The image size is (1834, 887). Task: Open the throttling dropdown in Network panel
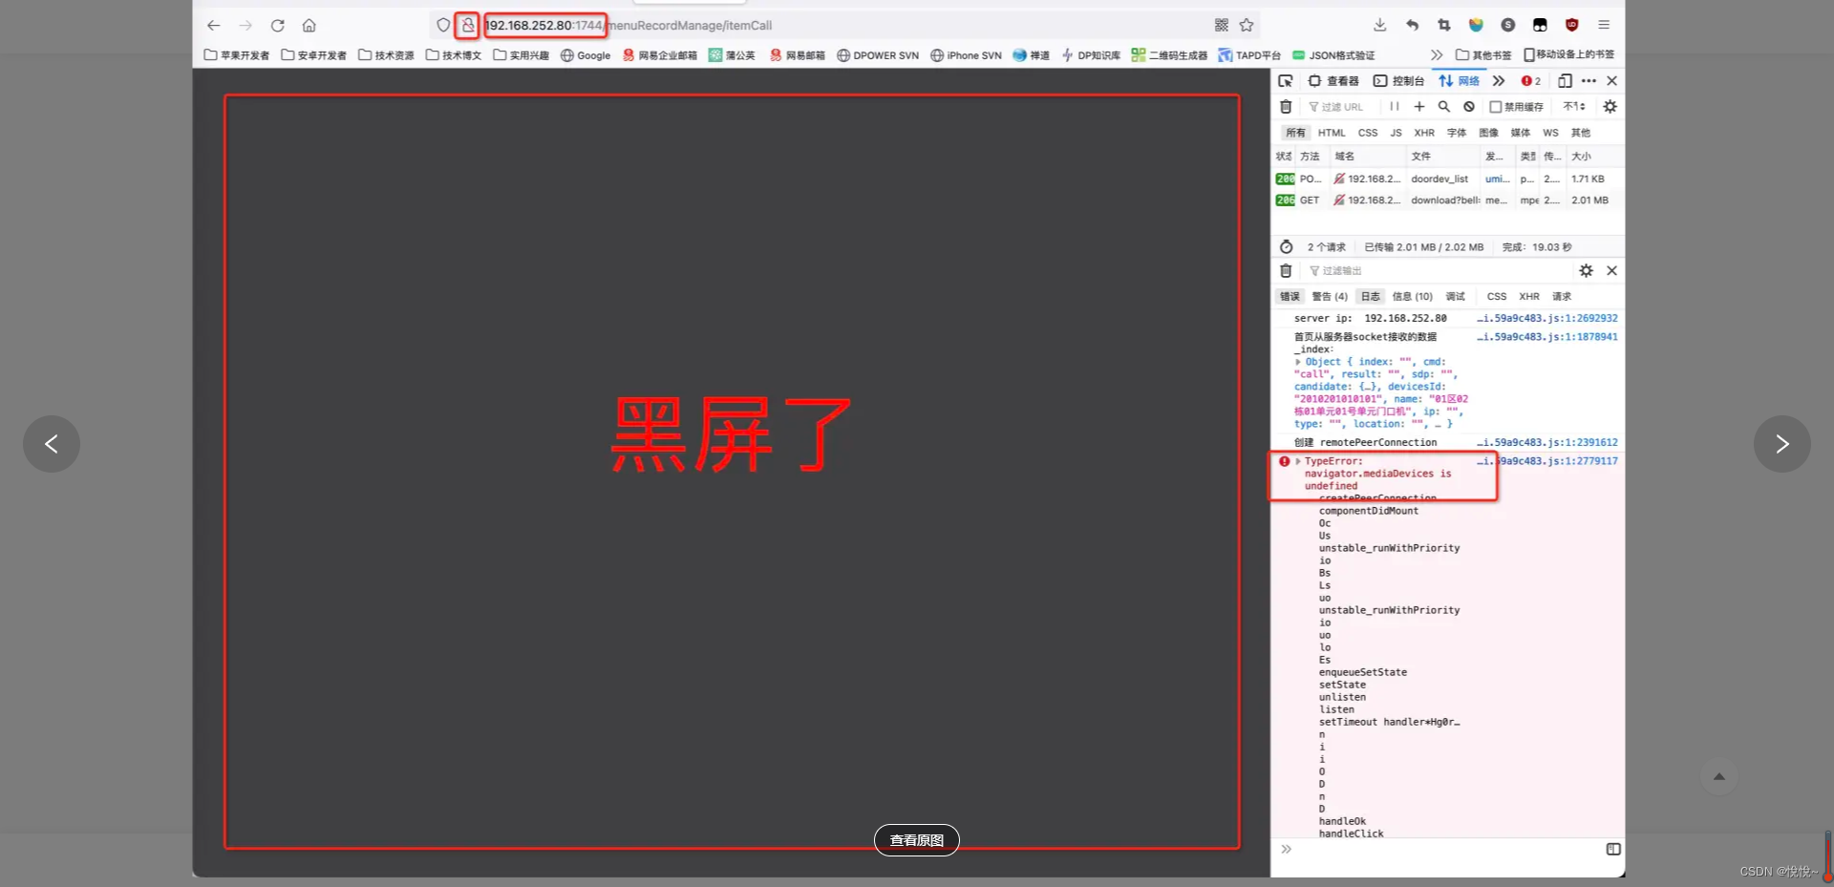(x=1573, y=106)
